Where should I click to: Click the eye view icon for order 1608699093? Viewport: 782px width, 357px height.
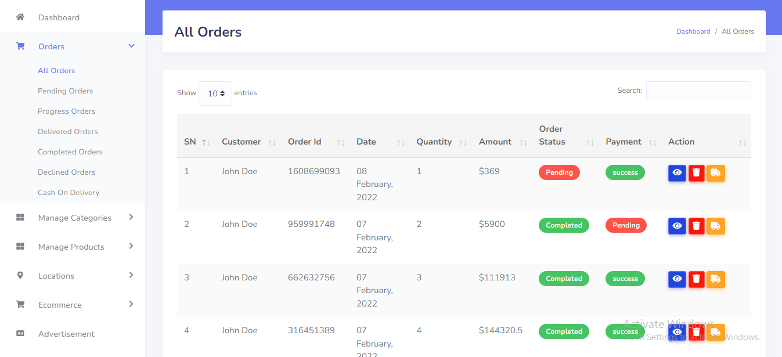677,173
